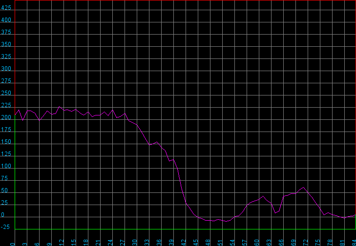356x246 pixels.
Task: Click the 6 horizontal axis label
Action: (37, 244)
